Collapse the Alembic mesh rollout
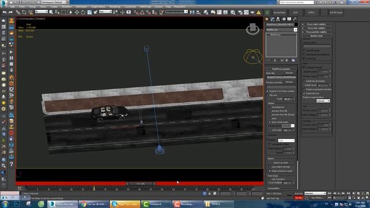 (317, 36)
